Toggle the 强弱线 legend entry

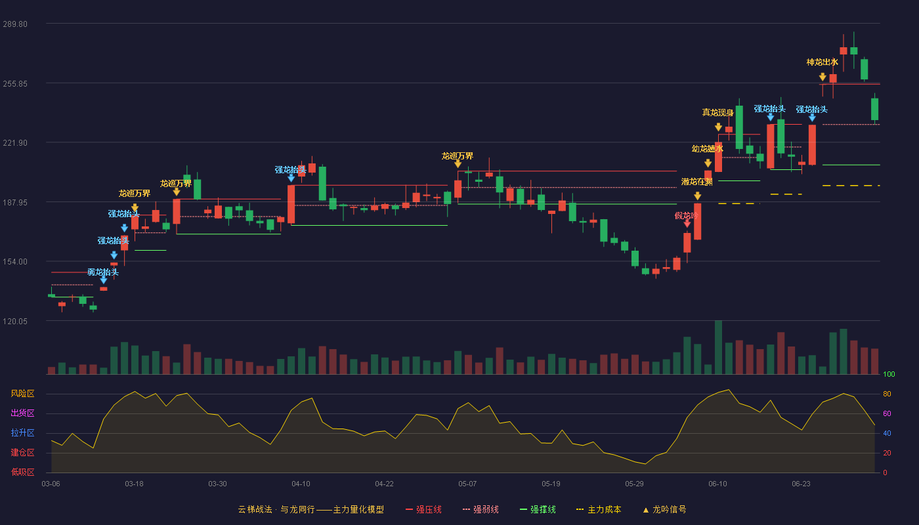[x=481, y=509]
